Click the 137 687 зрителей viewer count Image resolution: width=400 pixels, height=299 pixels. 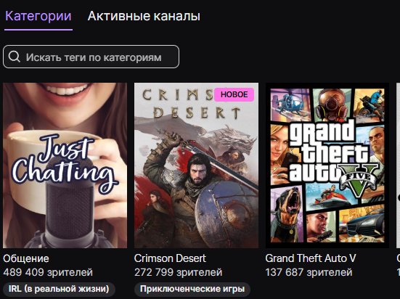click(309, 272)
